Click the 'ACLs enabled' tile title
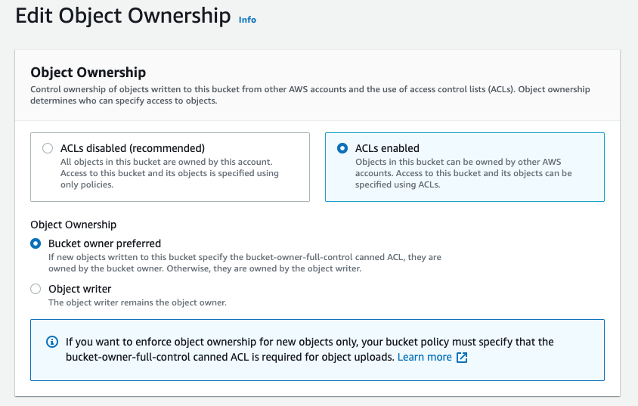The height and width of the screenshot is (406, 638). [387, 149]
